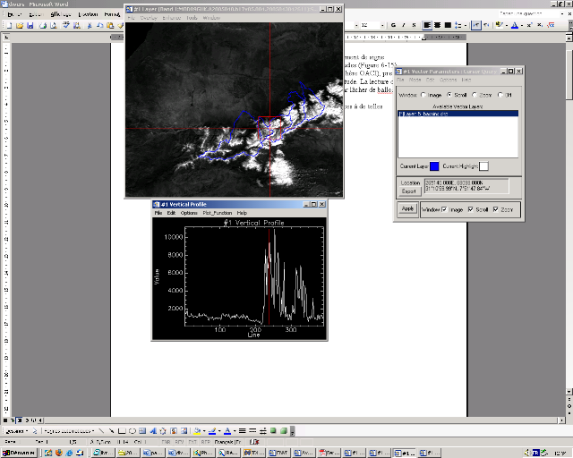Select the Oval drawing tool
Viewport: 573px width, 458px height.
pyautogui.click(x=131, y=430)
